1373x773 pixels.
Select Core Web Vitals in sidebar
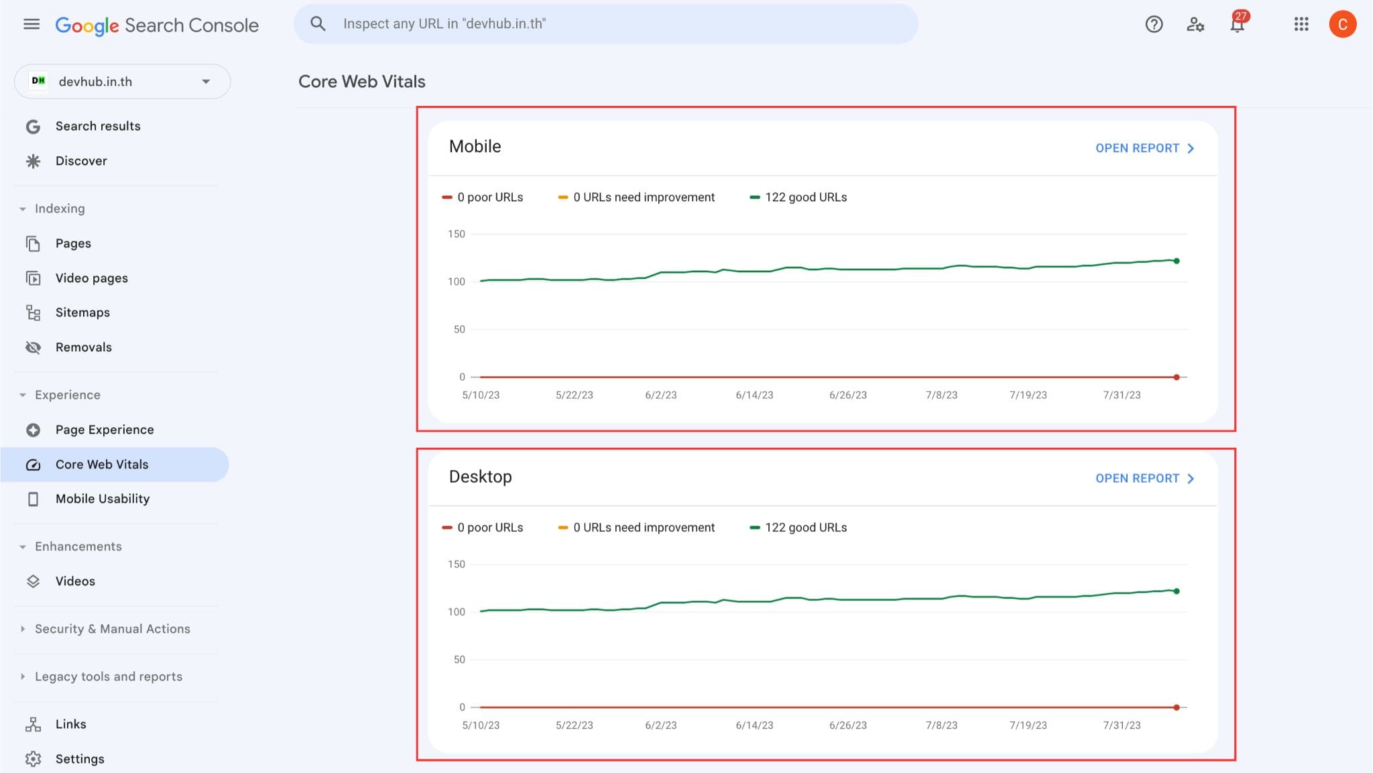point(115,465)
